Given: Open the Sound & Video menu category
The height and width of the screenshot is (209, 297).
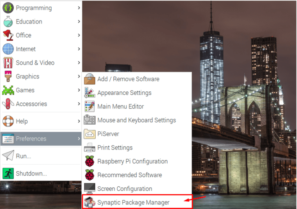Looking at the screenshot, I should coord(41,63).
